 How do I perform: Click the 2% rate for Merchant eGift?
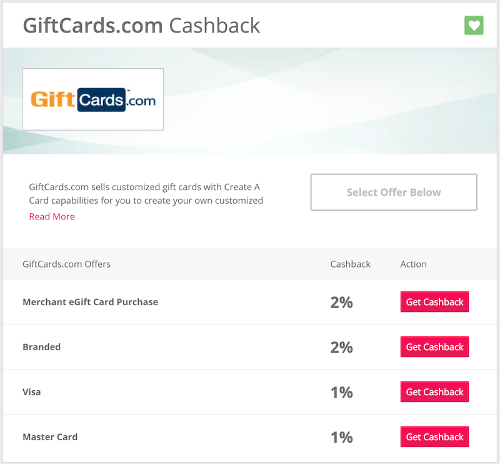[x=341, y=302]
